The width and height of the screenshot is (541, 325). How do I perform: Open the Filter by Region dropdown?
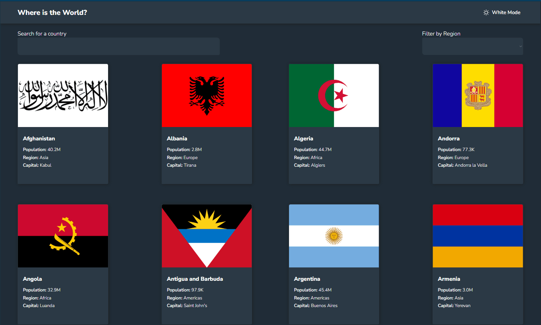[x=472, y=46]
